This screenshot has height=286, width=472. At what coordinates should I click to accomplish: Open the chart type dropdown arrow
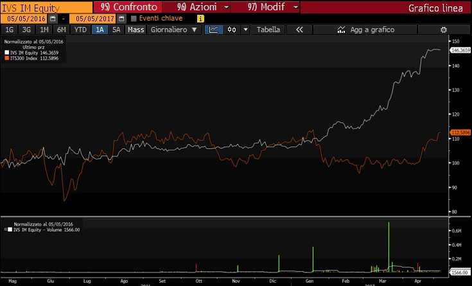[245, 30]
